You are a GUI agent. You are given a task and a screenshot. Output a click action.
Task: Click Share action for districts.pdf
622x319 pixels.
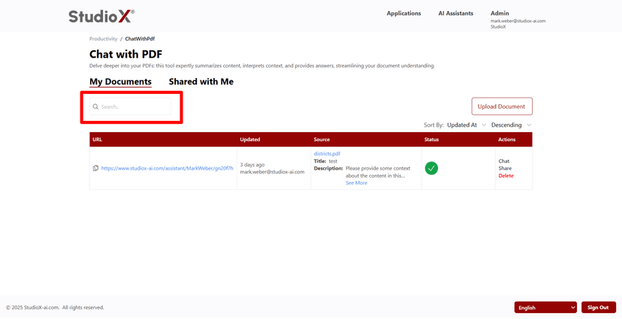coord(505,168)
